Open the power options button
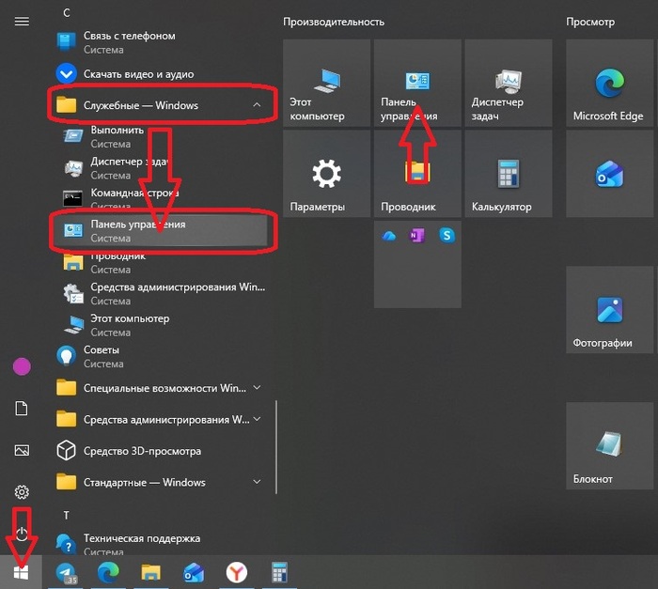This screenshot has width=658, height=589. click(22, 533)
